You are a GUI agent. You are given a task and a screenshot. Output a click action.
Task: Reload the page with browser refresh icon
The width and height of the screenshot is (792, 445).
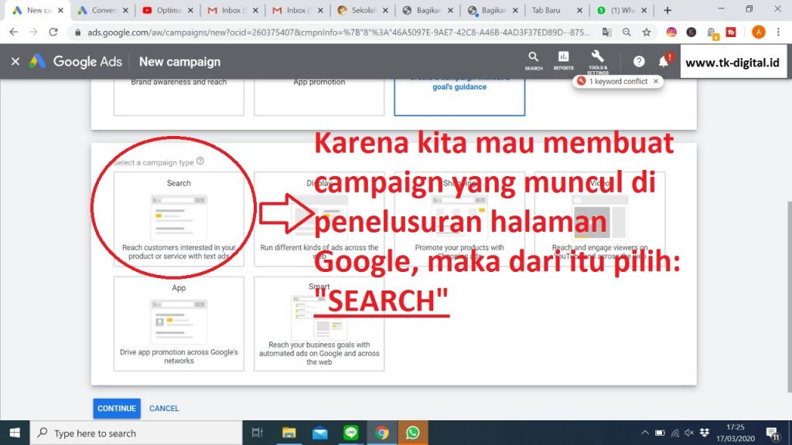53,32
